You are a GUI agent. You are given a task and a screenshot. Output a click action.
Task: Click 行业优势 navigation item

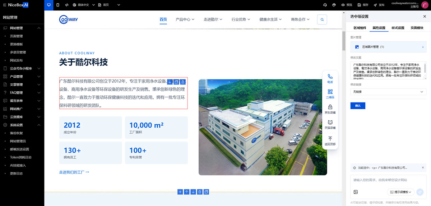pos(241,19)
